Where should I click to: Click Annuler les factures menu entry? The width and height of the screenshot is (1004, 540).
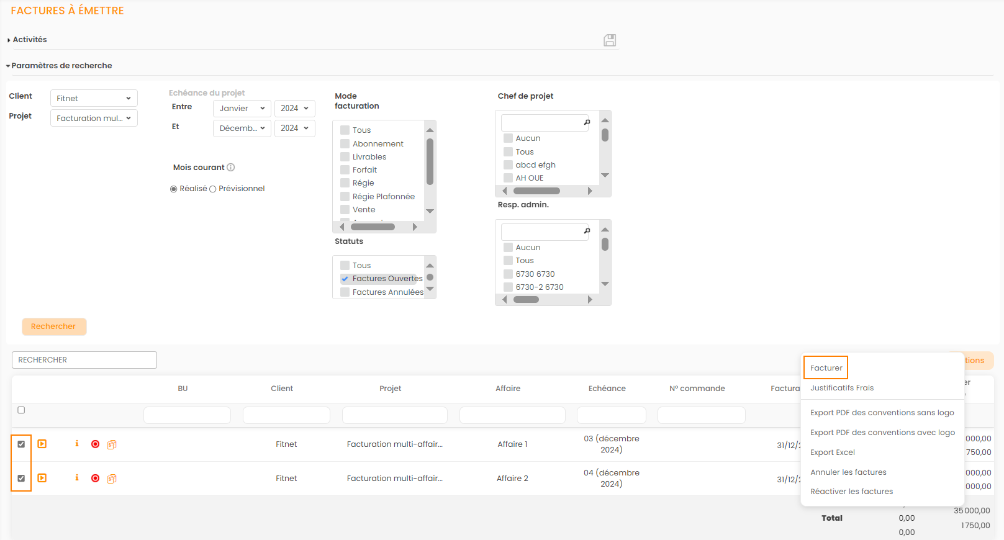click(848, 472)
